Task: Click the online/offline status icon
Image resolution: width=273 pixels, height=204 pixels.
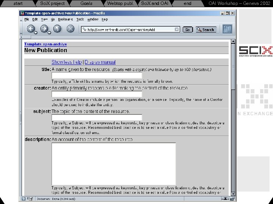Action: (225, 199)
